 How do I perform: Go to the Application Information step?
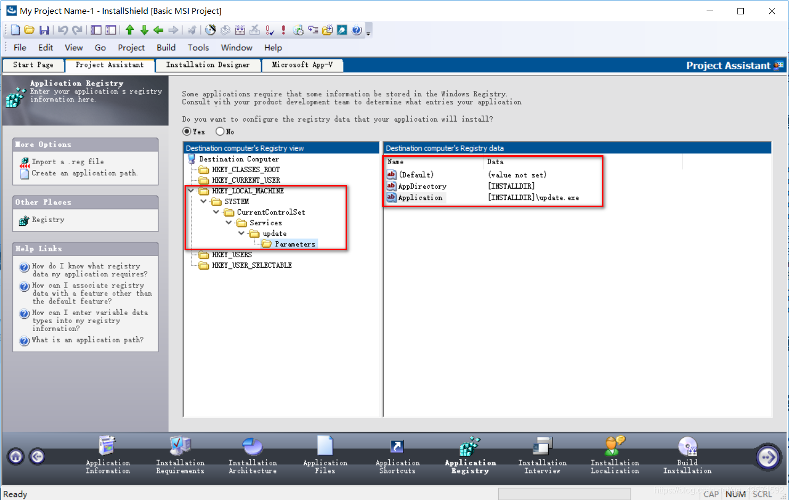point(108,455)
